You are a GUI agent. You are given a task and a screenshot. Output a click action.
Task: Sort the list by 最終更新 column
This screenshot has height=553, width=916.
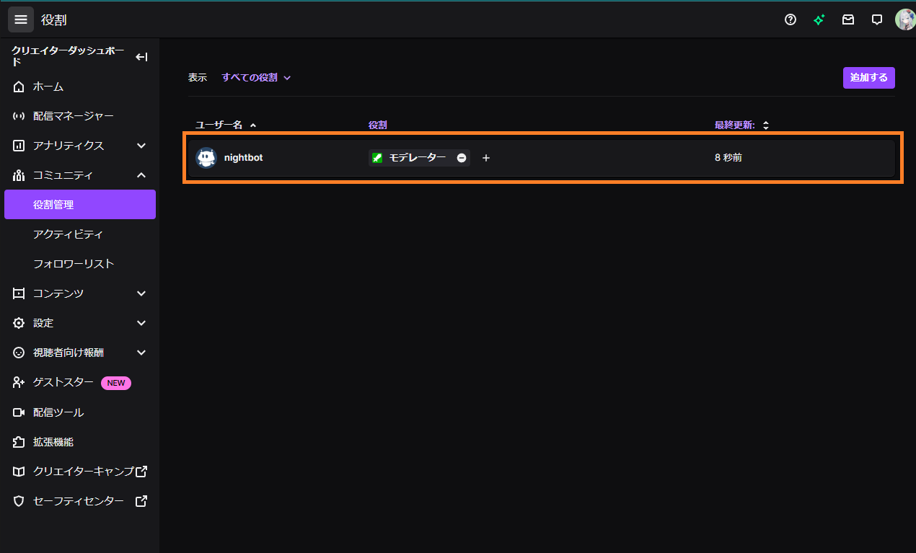pyautogui.click(x=741, y=125)
